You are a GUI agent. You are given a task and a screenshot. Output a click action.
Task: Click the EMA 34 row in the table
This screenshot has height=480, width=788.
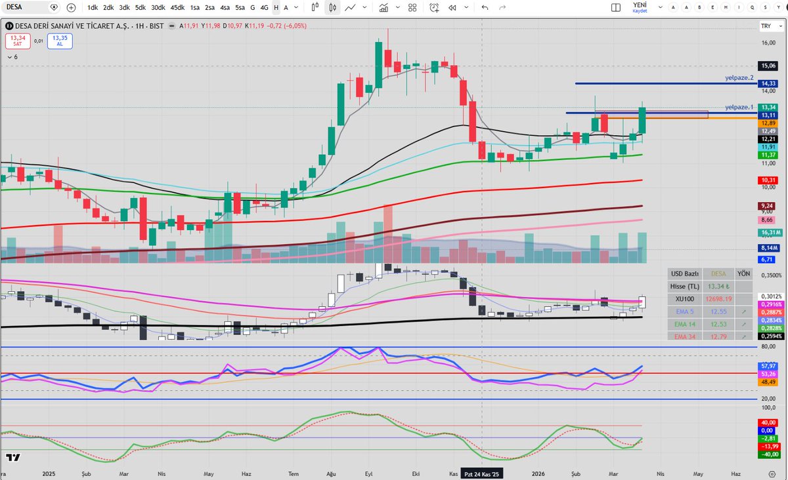click(710, 336)
